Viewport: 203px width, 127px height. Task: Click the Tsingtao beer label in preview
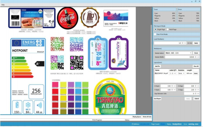(x=110, y=96)
